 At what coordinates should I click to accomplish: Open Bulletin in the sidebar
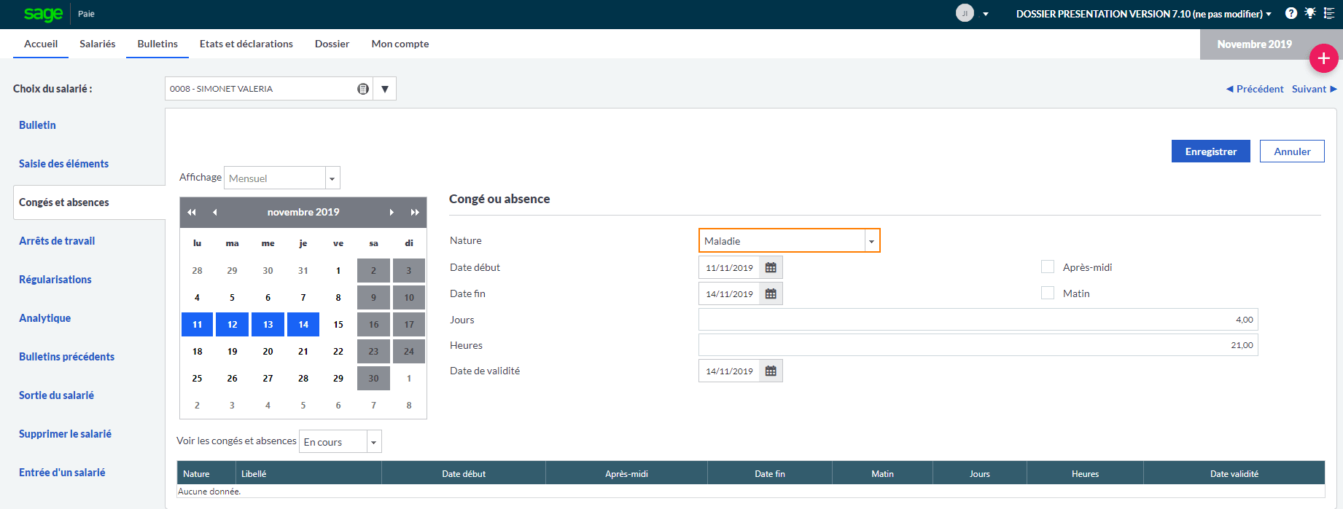point(37,125)
